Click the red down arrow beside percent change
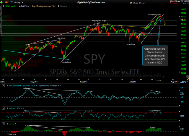 170,3
